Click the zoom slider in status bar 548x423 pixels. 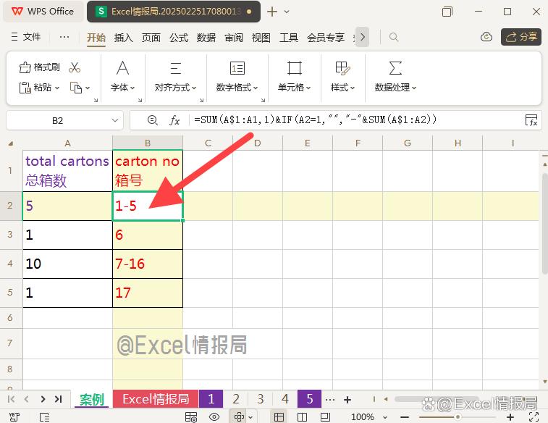(x=458, y=416)
